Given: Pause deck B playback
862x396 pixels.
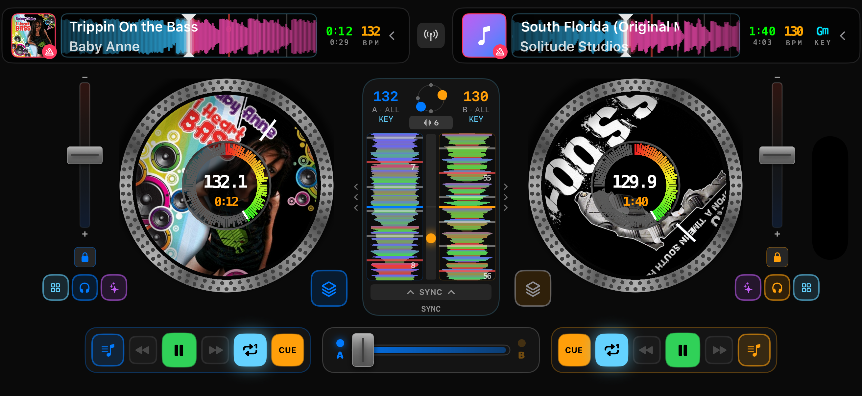Looking at the screenshot, I should click(682, 350).
